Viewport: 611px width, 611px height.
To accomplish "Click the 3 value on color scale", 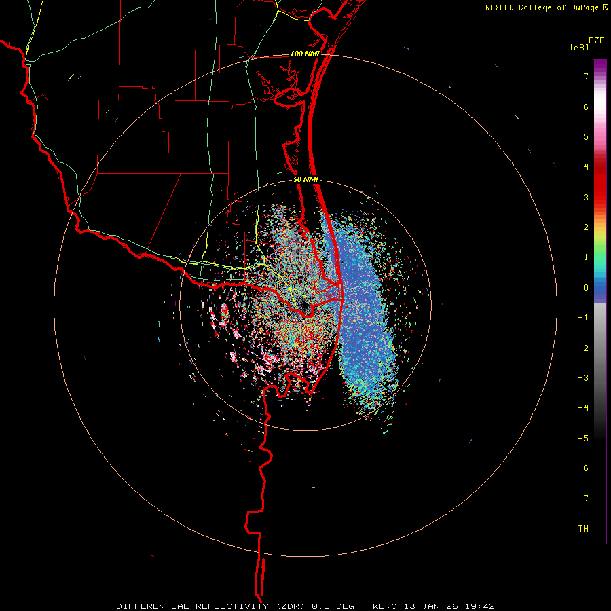I will [x=586, y=197].
